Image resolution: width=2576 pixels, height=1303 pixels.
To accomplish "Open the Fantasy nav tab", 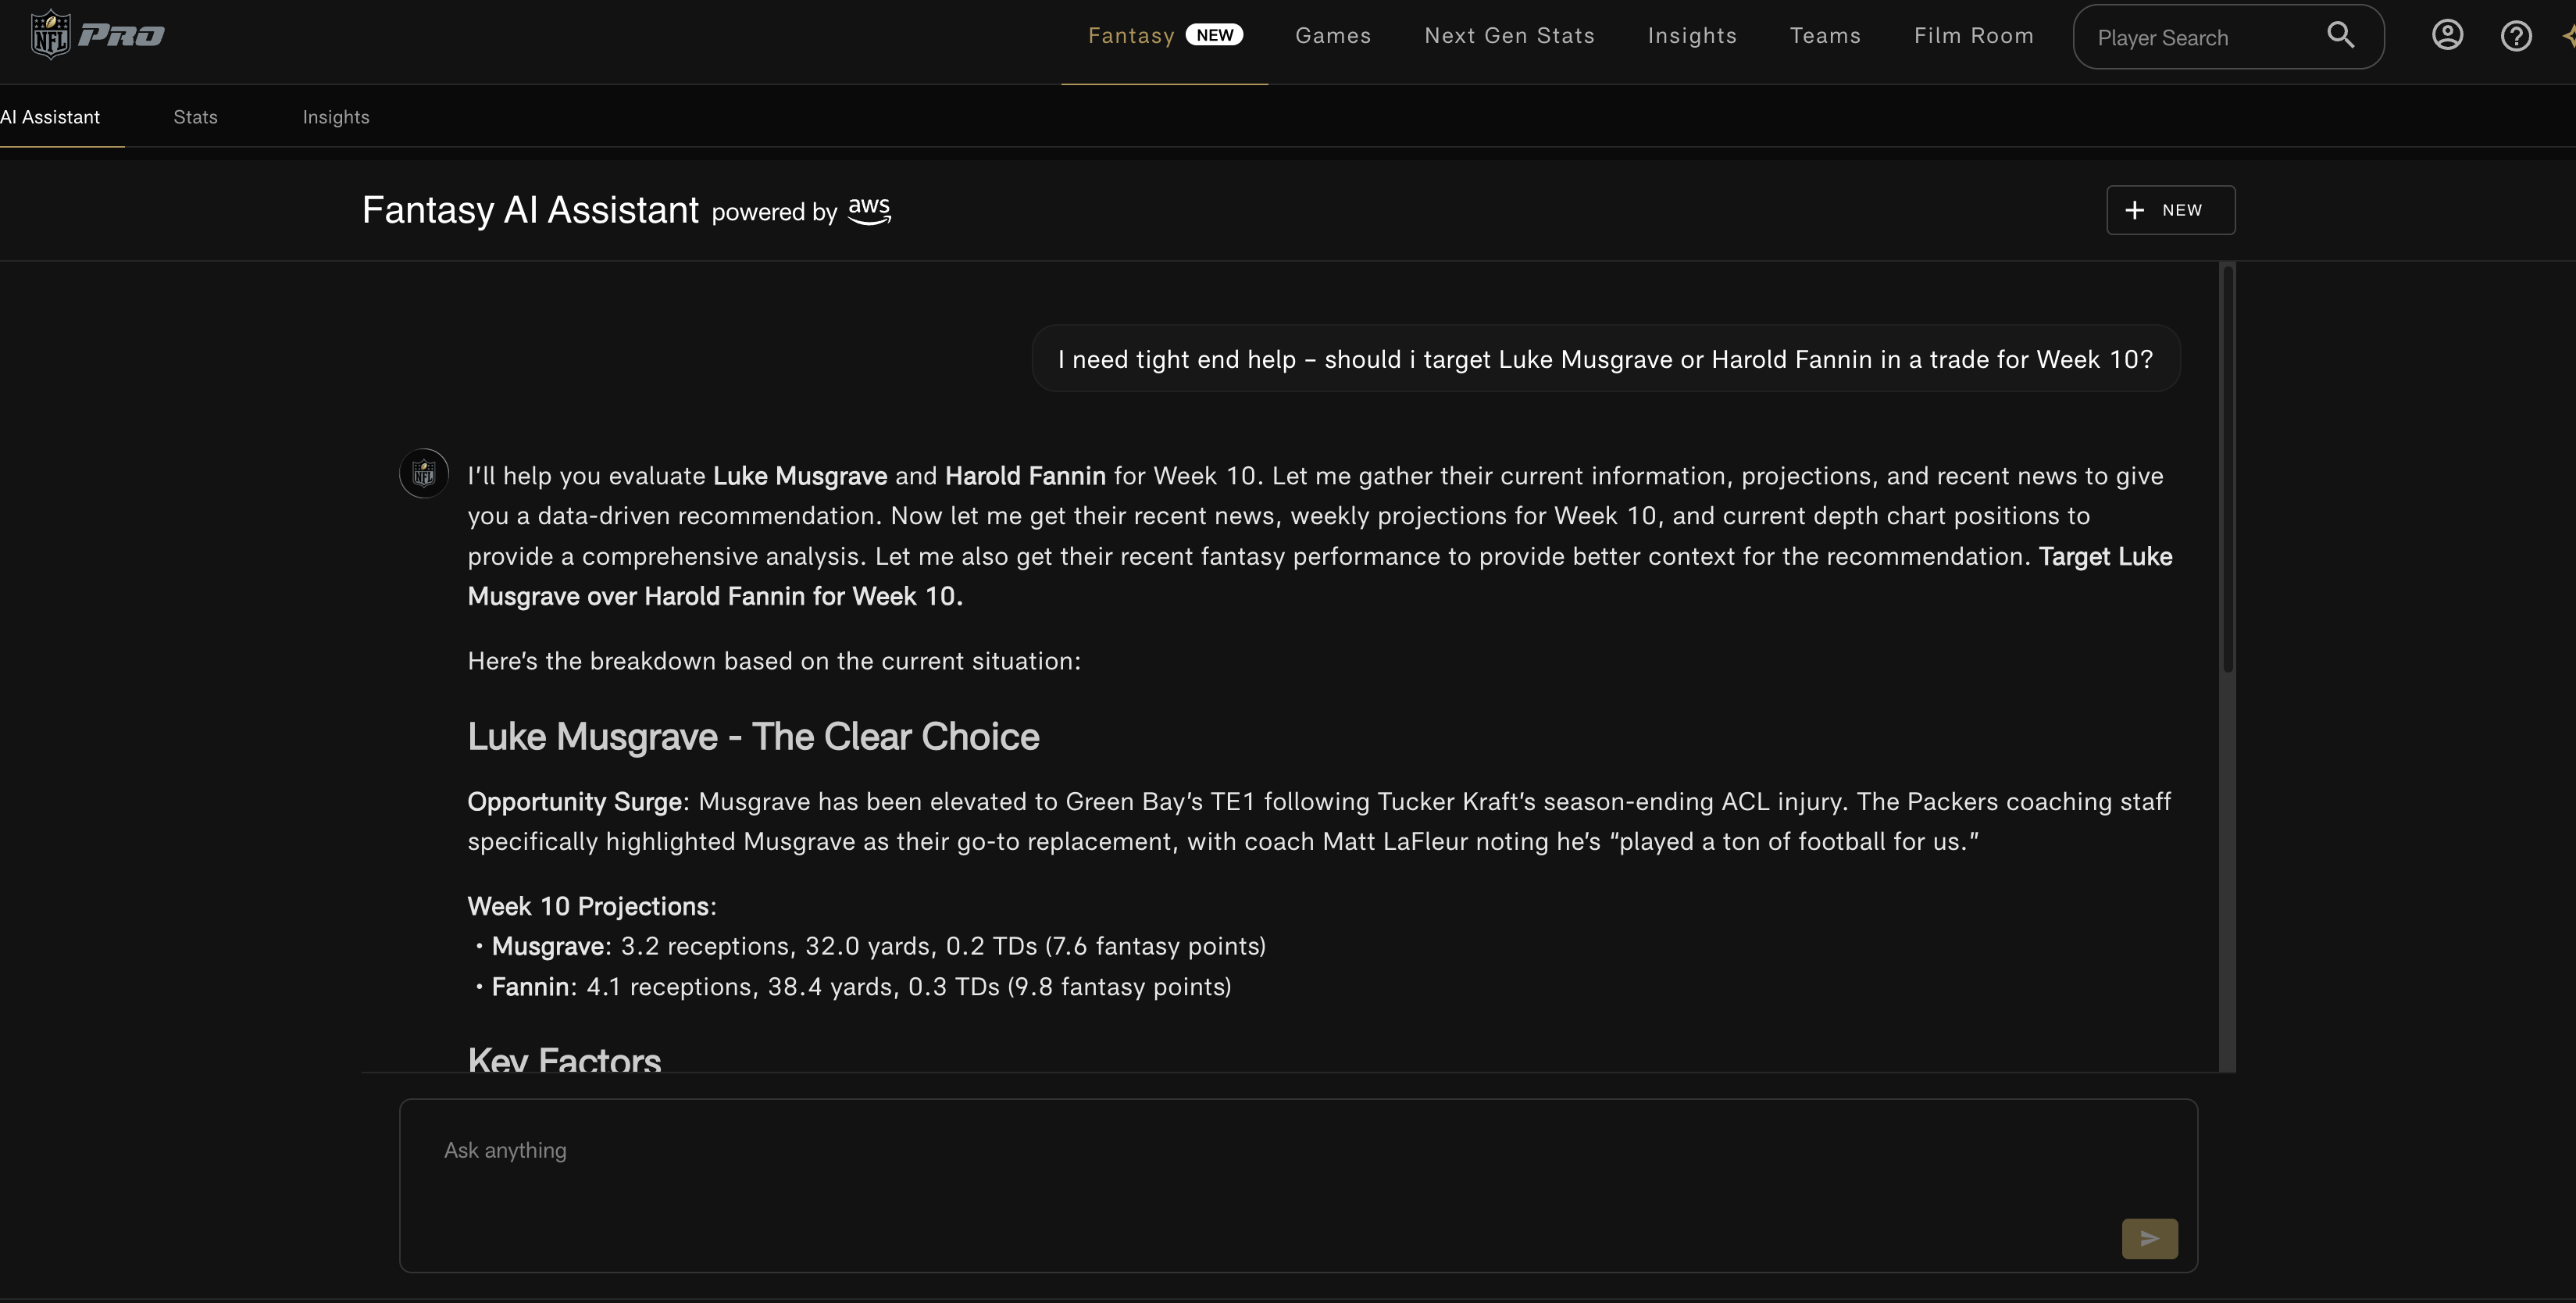I will tap(1164, 36).
